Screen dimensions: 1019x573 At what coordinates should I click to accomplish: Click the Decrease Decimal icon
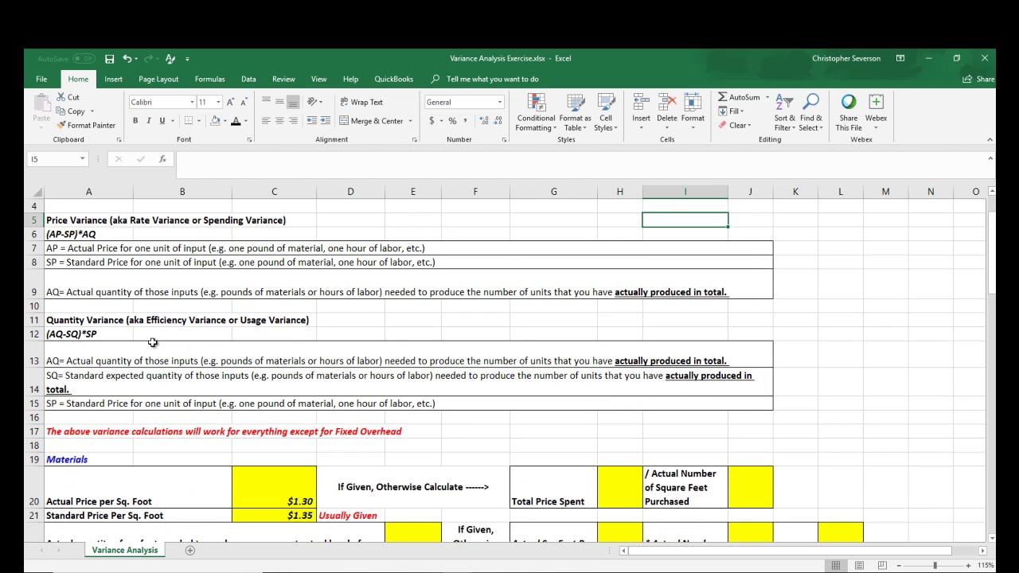[498, 121]
